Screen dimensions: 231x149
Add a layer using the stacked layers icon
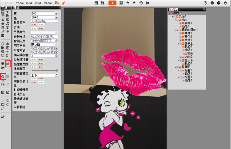[x=8, y=44]
